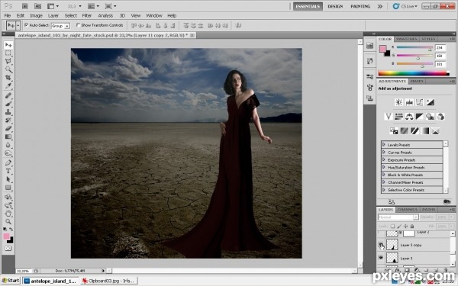
Task: Toggle Quick Mask mode button
Action: (x=8, y=249)
